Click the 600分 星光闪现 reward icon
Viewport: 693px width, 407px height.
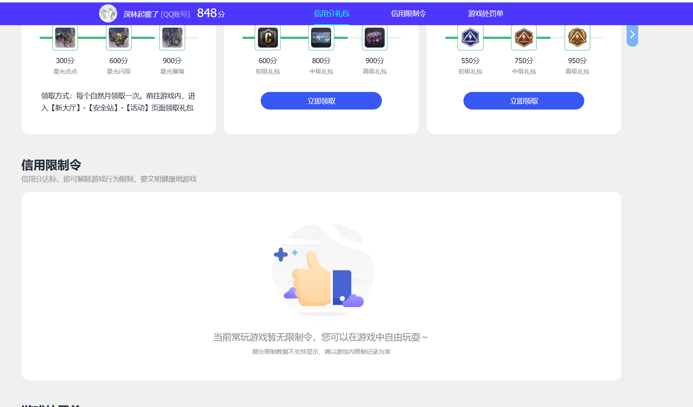pyautogui.click(x=119, y=38)
